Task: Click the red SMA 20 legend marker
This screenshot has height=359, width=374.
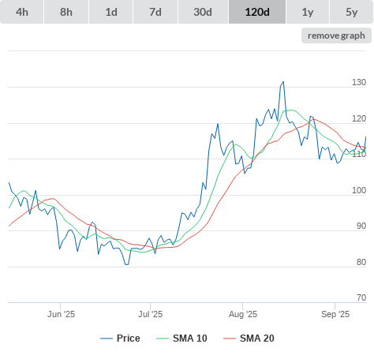Action: [x=230, y=338]
